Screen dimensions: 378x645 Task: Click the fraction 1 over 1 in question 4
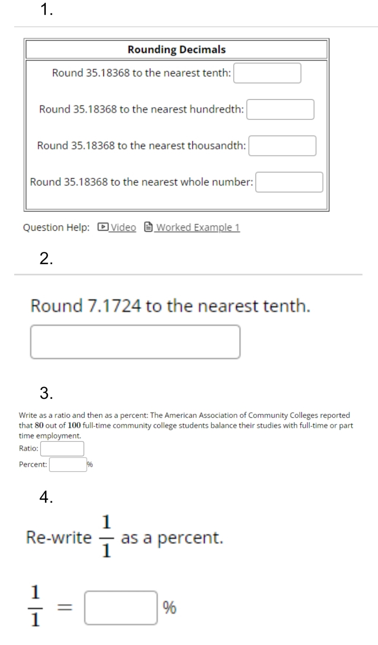click(36, 606)
